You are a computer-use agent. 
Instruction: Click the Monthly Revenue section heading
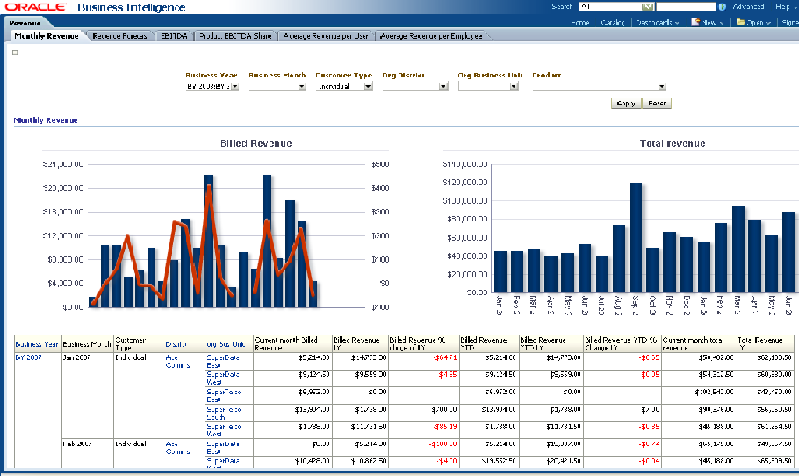[x=46, y=120]
